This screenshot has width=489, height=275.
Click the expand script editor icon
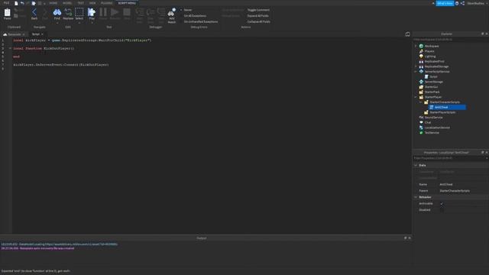point(407,34)
